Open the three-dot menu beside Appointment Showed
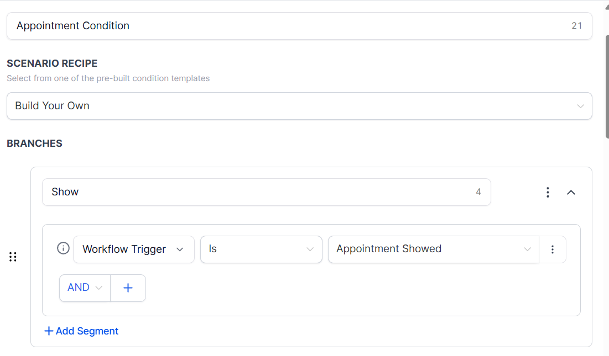Viewport: 609px width, 356px height. (553, 249)
